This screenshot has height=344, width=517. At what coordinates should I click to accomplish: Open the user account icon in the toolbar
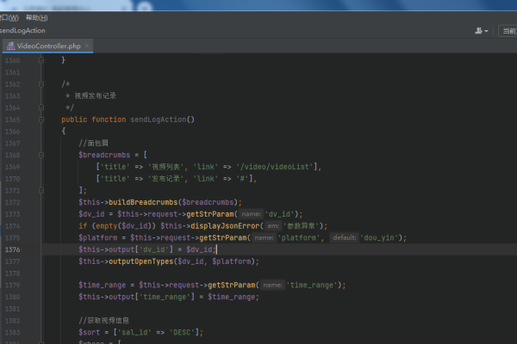478,31
